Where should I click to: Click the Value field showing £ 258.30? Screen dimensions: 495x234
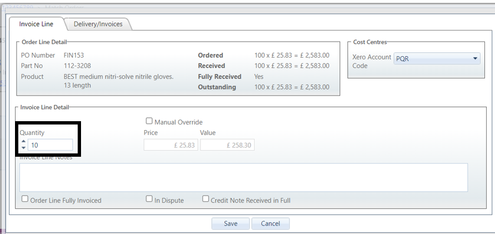tap(228, 145)
